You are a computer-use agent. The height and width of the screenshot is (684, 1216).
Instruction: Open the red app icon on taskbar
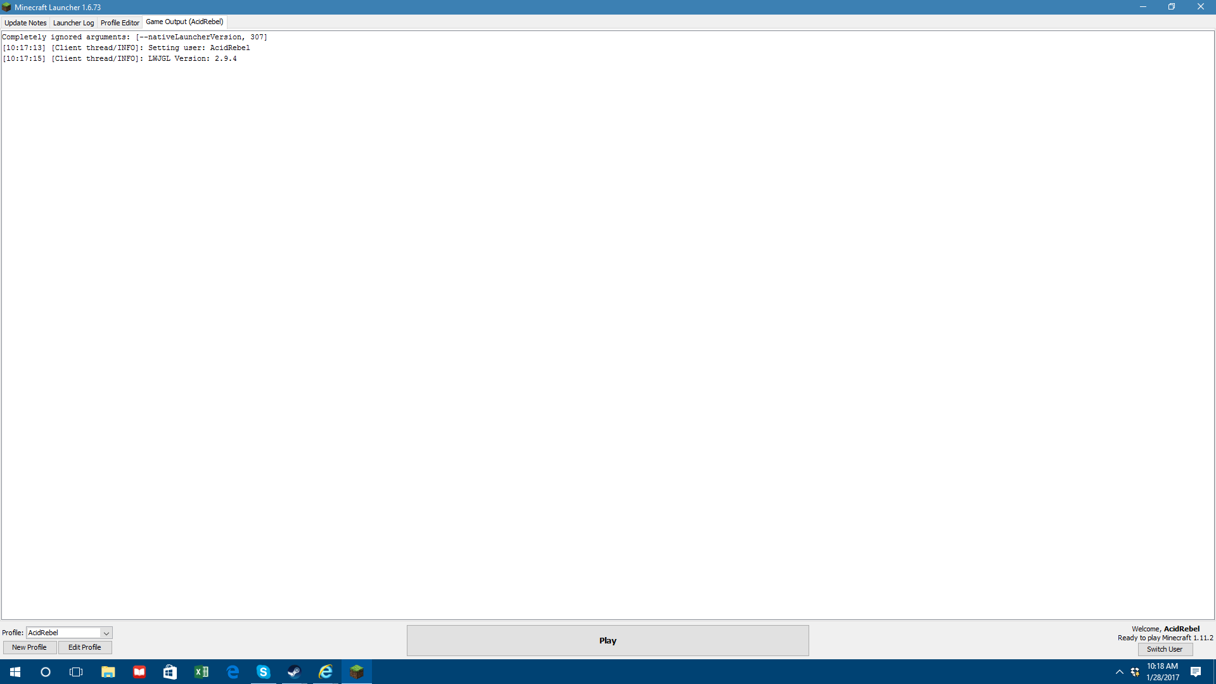pyautogui.click(x=139, y=672)
